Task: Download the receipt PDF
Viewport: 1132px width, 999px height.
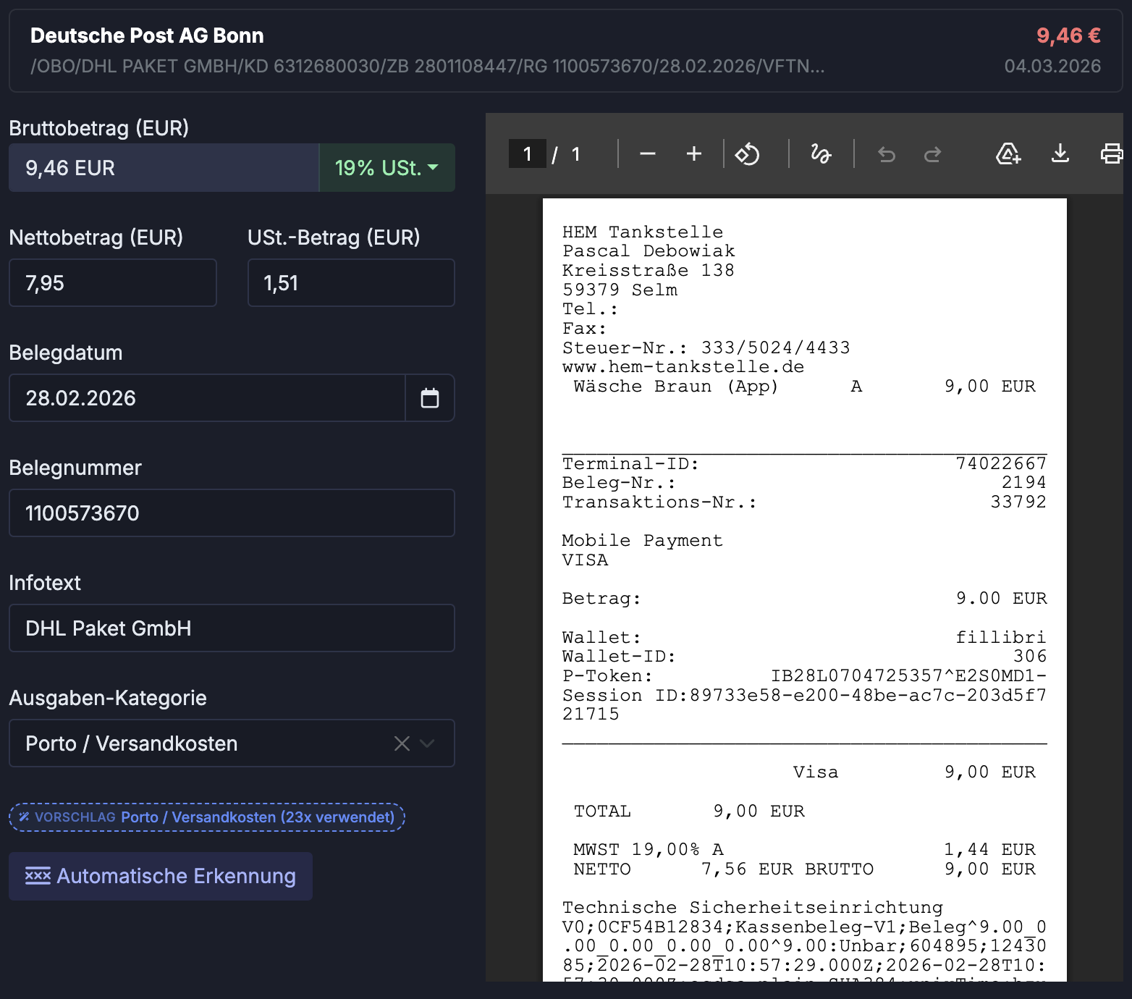Action: pos(1060,154)
